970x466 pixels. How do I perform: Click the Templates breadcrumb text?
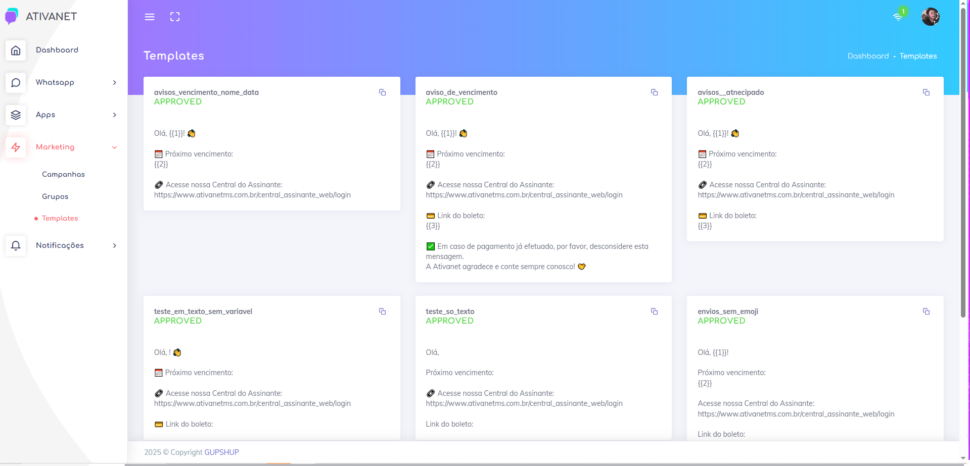[x=918, y=56]
